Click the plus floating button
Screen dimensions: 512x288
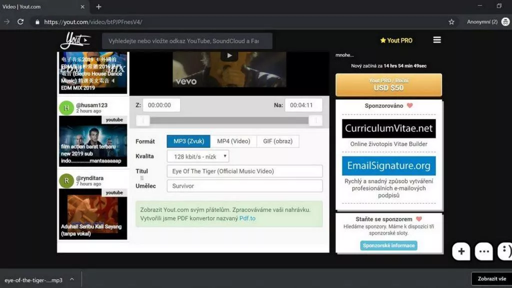461,251
